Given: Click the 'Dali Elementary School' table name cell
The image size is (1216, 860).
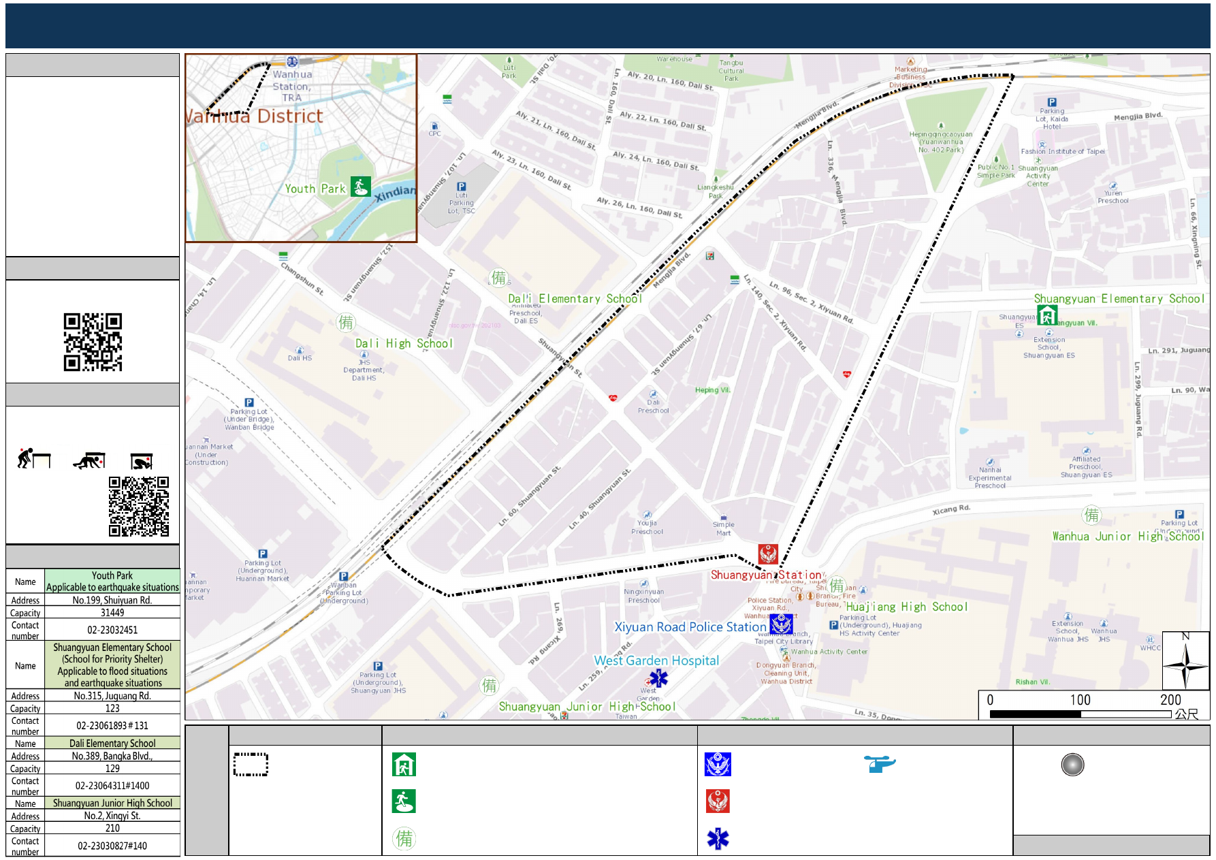Looking at the screenshot, I should click(112, 744).
